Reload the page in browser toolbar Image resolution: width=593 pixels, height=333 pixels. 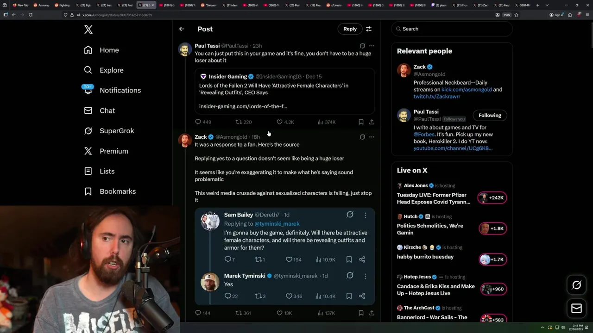[31, 15]
